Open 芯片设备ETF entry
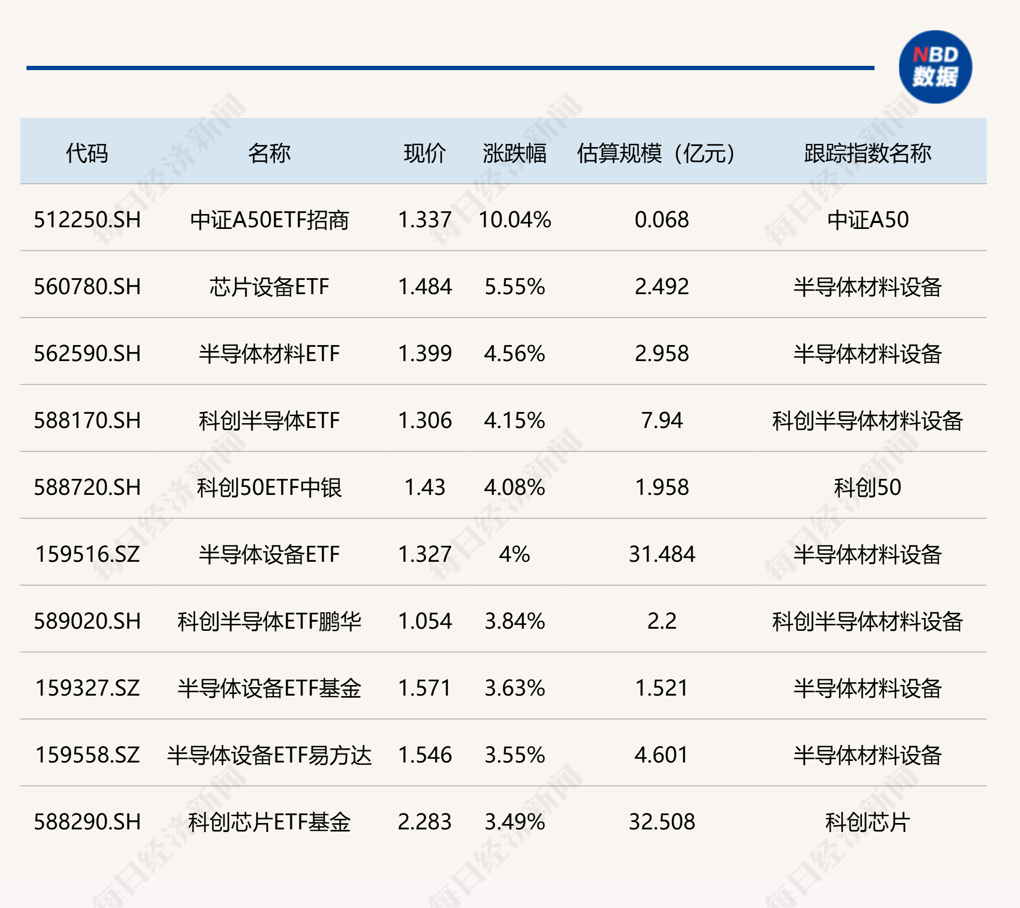 click(x=269, y=287)
